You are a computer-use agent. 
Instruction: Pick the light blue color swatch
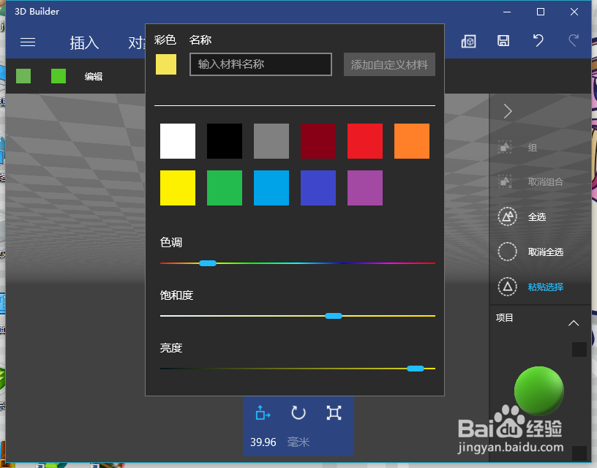271,188
